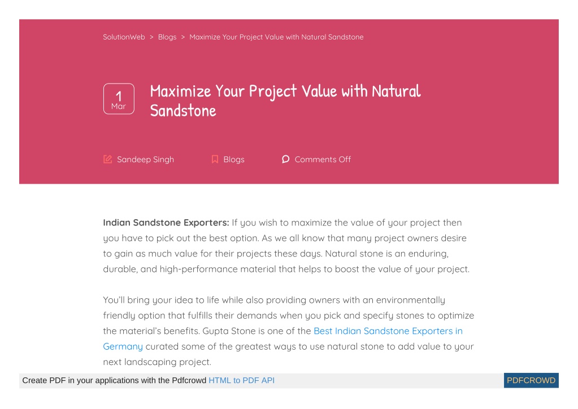This screenshot has height=409, width=578.
Task: Click the 1 Mar date badge
Action: (x=119, y=99)
